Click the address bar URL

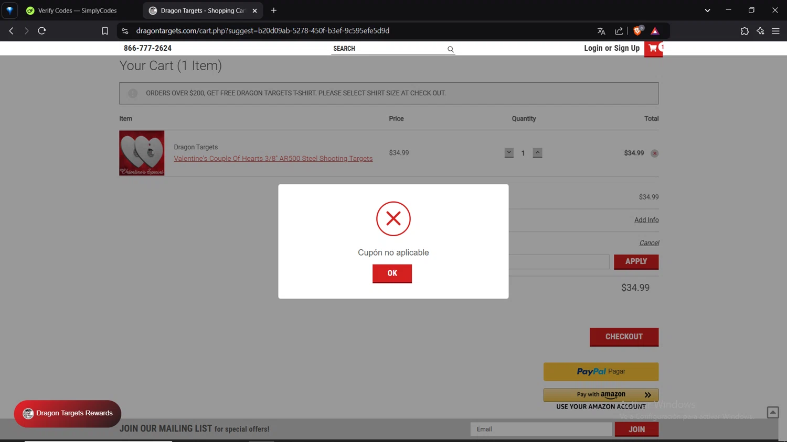[262, 31]
